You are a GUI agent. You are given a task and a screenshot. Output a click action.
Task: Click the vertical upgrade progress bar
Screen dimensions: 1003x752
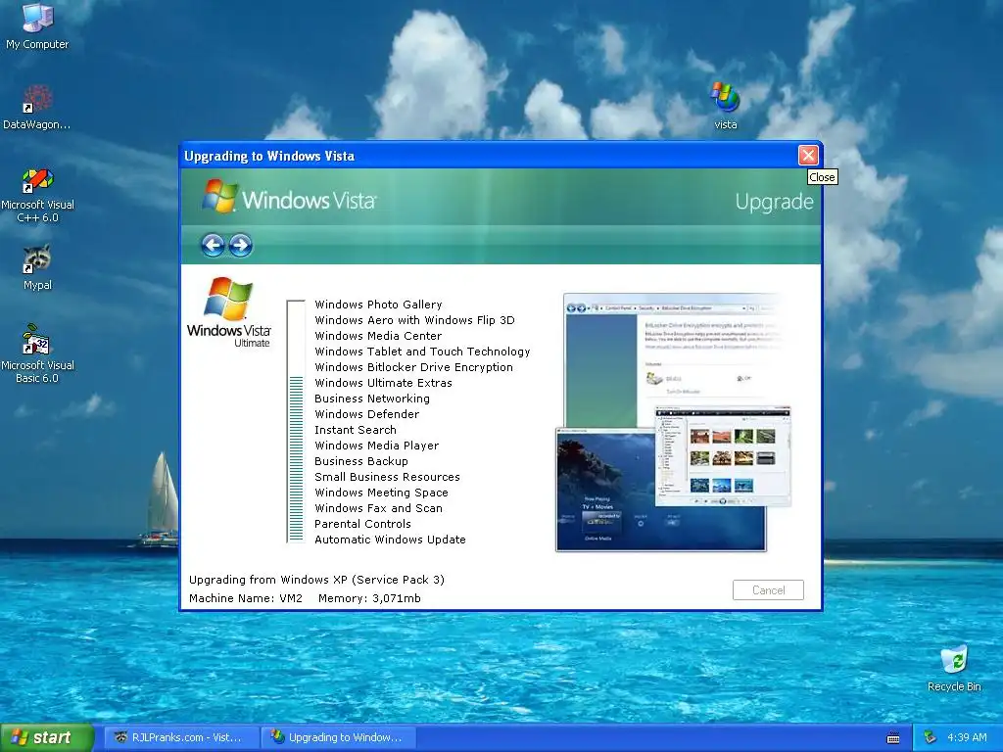coord(296,421)
